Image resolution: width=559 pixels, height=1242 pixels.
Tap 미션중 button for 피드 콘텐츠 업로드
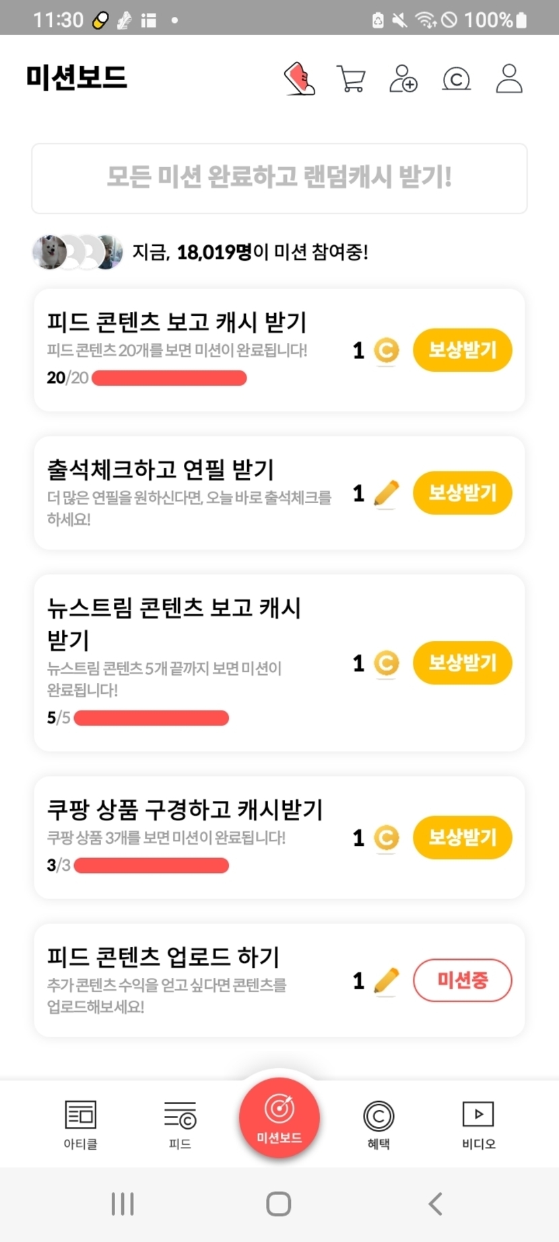[462, 980]
